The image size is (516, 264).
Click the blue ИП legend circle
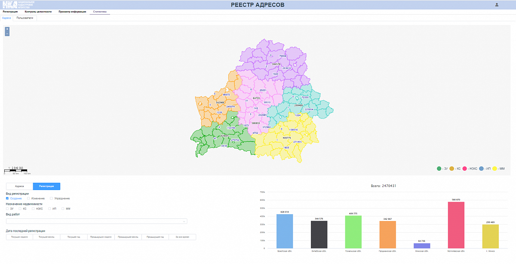tap(481, 169)
